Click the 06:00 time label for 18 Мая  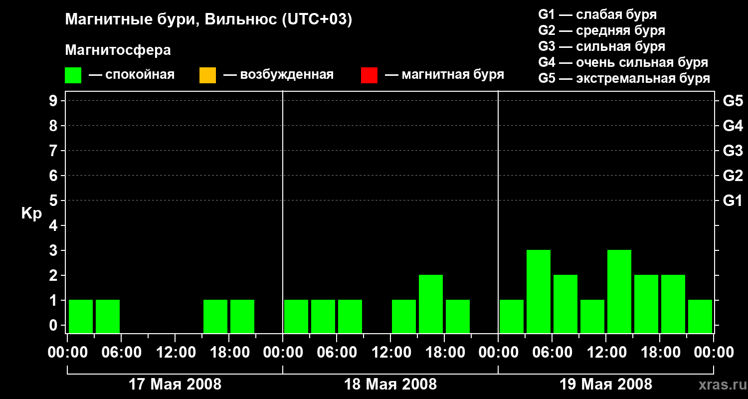337,353
